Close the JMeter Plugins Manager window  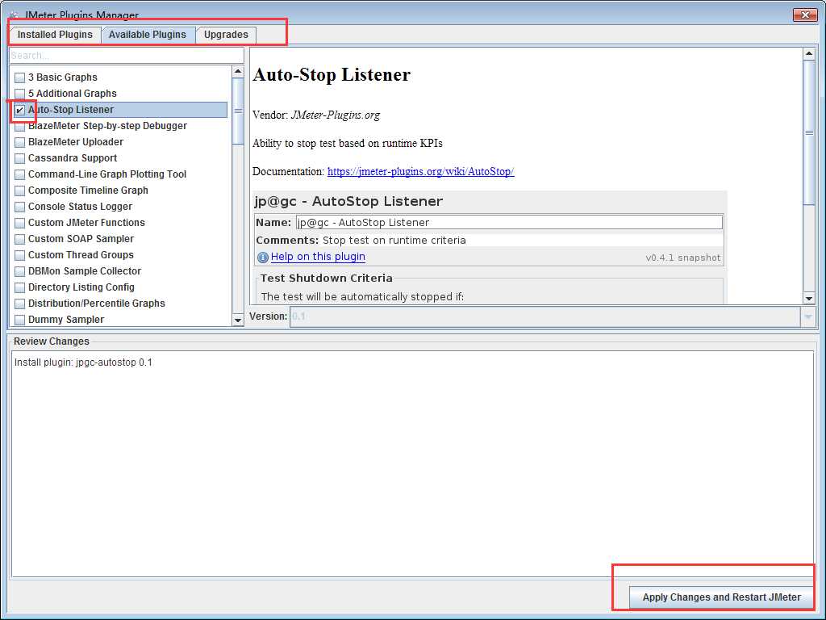tap(805, 15)
